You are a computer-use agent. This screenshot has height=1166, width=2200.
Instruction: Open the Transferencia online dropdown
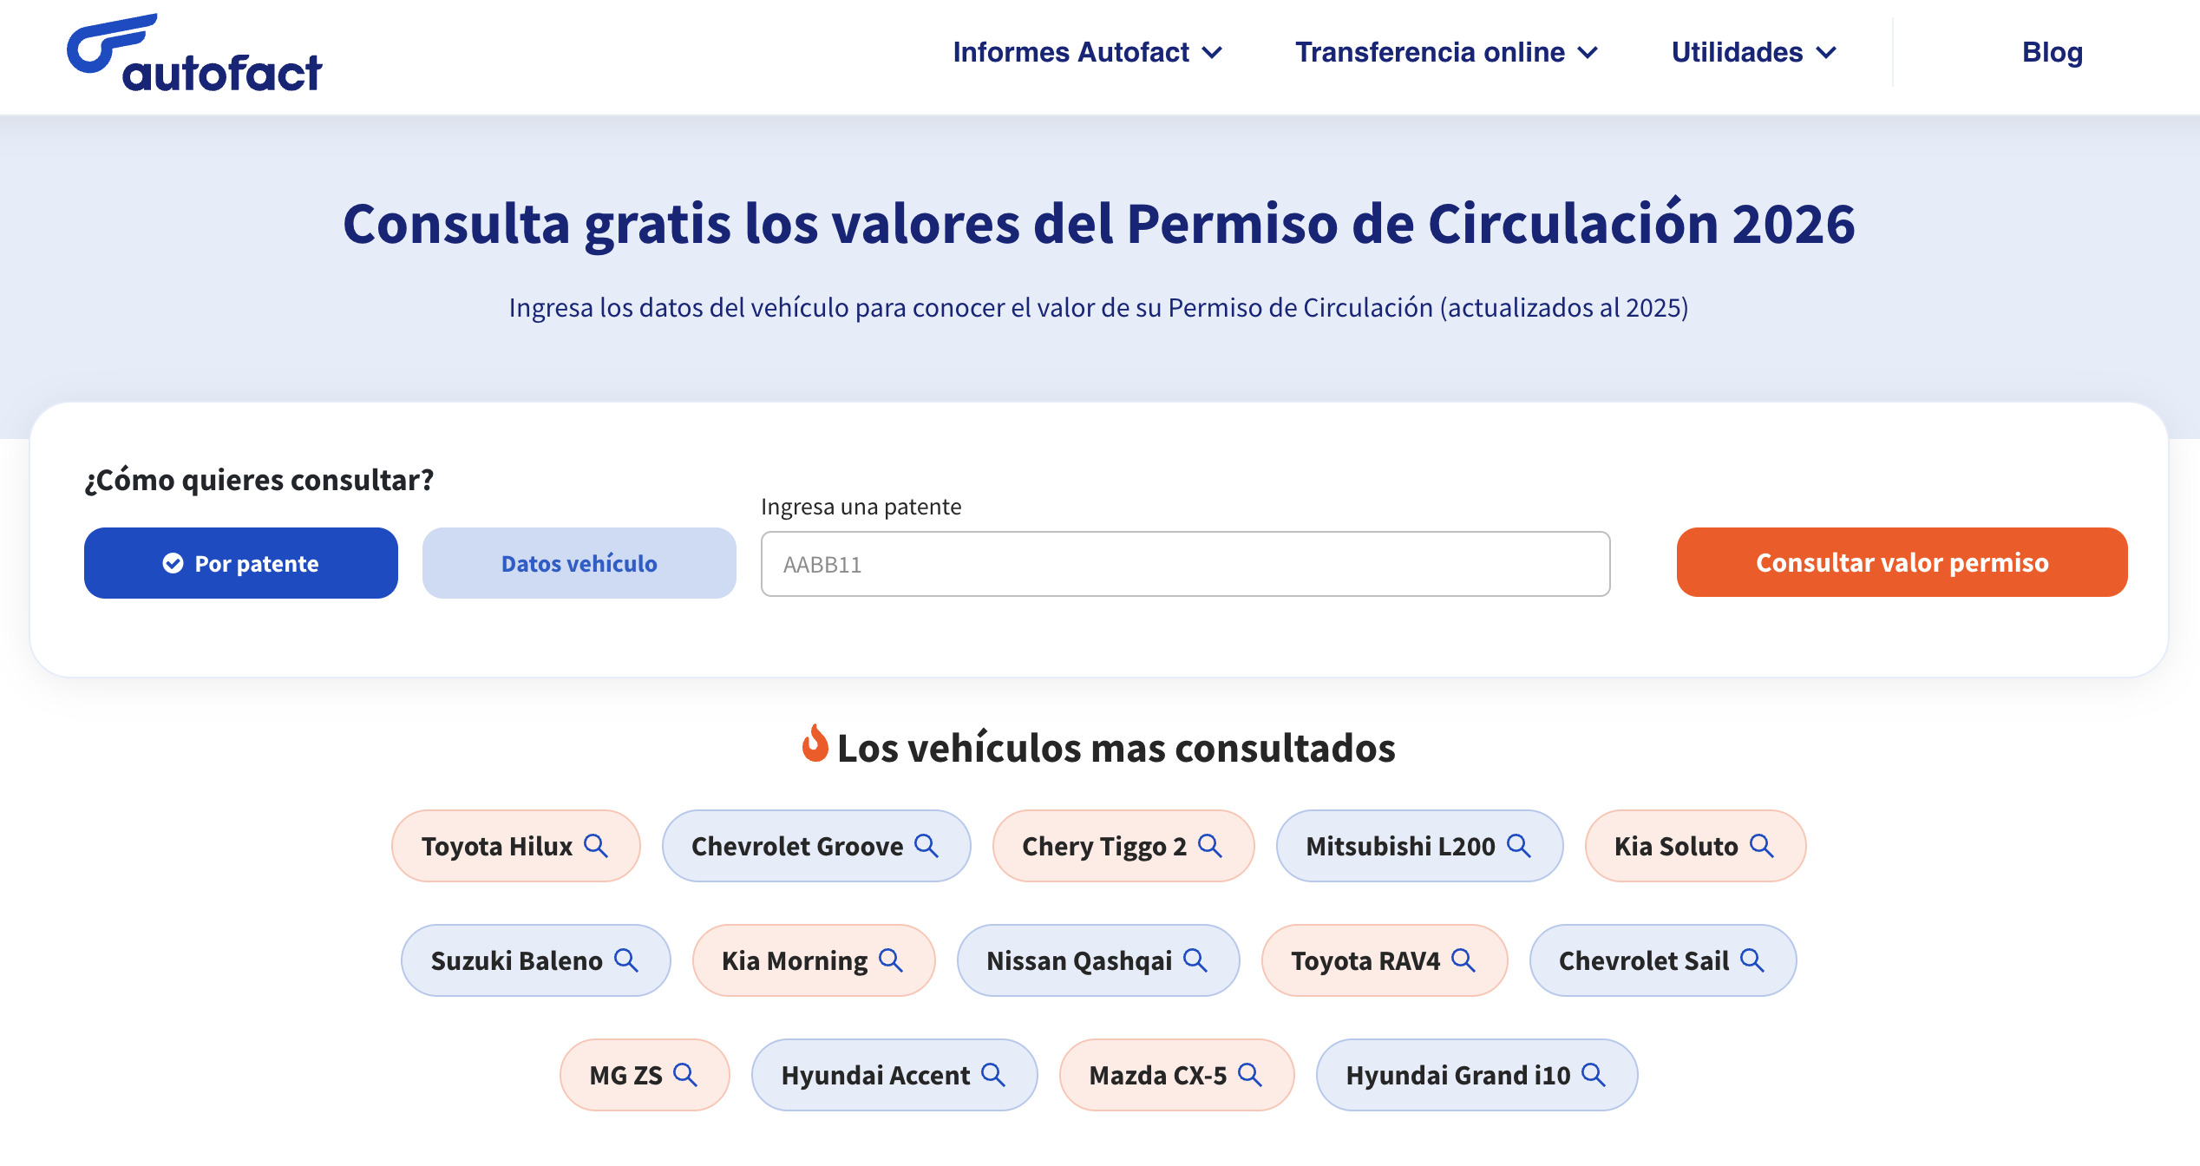click(1445, 52)
